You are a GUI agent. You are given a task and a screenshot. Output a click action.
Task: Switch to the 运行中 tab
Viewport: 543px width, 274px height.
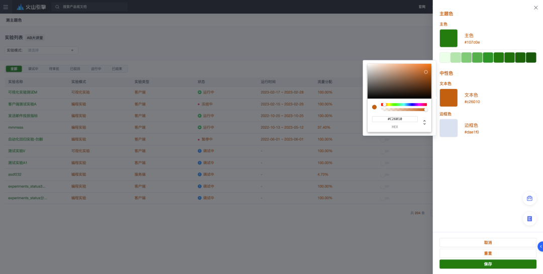[96, 69]
